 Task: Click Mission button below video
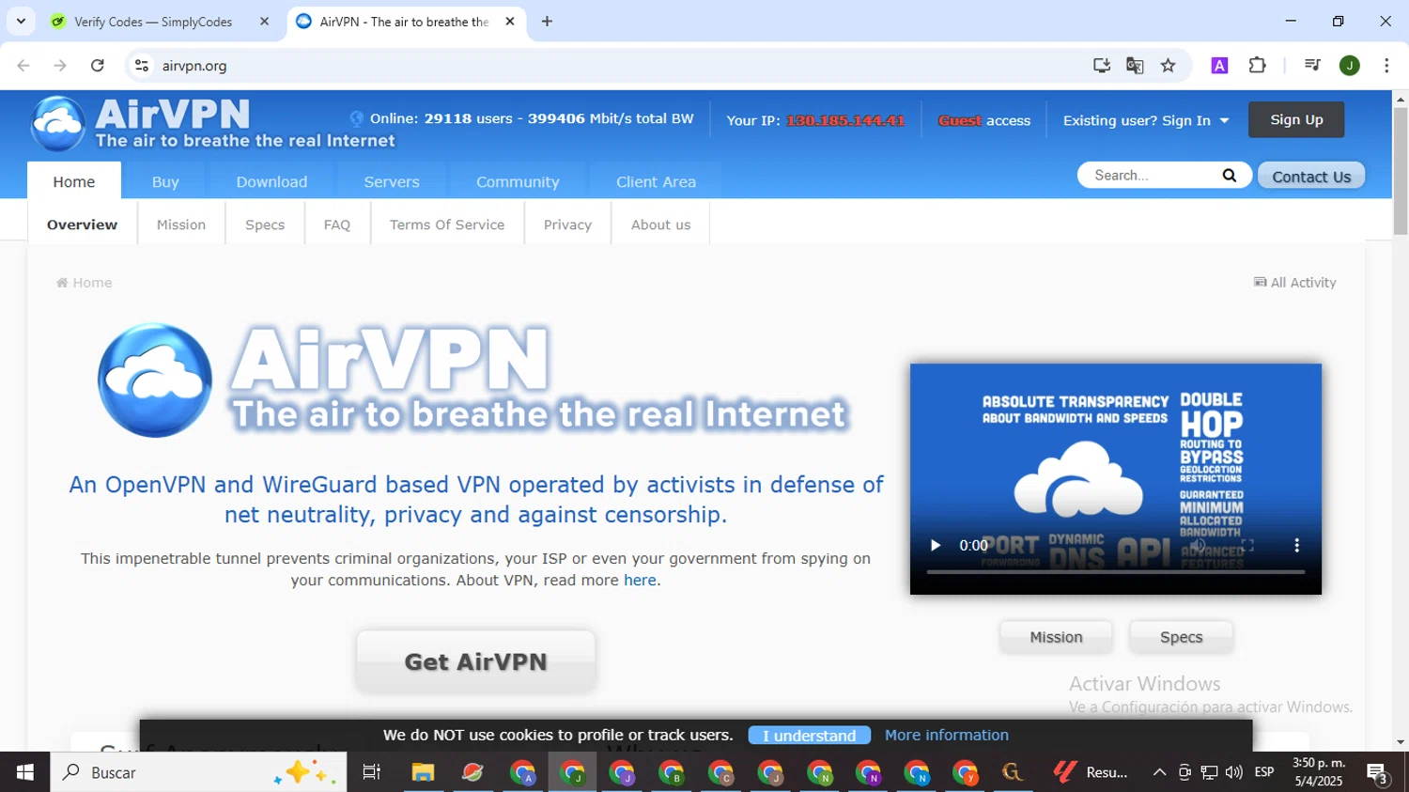1056,637
